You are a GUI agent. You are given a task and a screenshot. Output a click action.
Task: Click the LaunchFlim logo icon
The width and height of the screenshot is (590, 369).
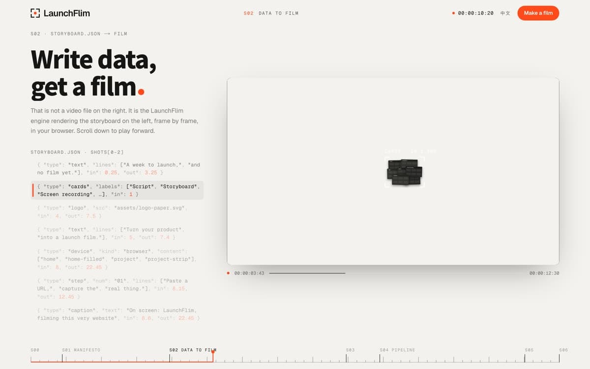tap(35, 13)
